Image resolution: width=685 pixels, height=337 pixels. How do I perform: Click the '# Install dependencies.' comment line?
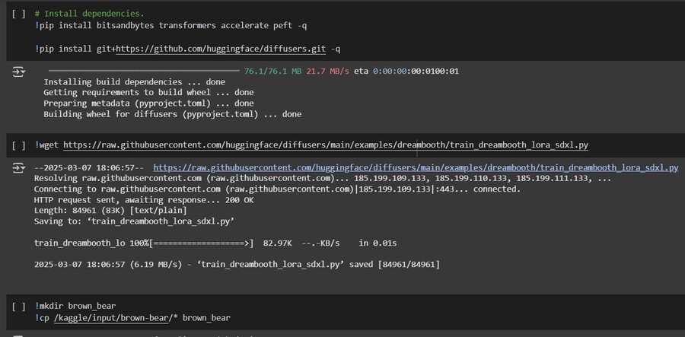tap(90, 14)
